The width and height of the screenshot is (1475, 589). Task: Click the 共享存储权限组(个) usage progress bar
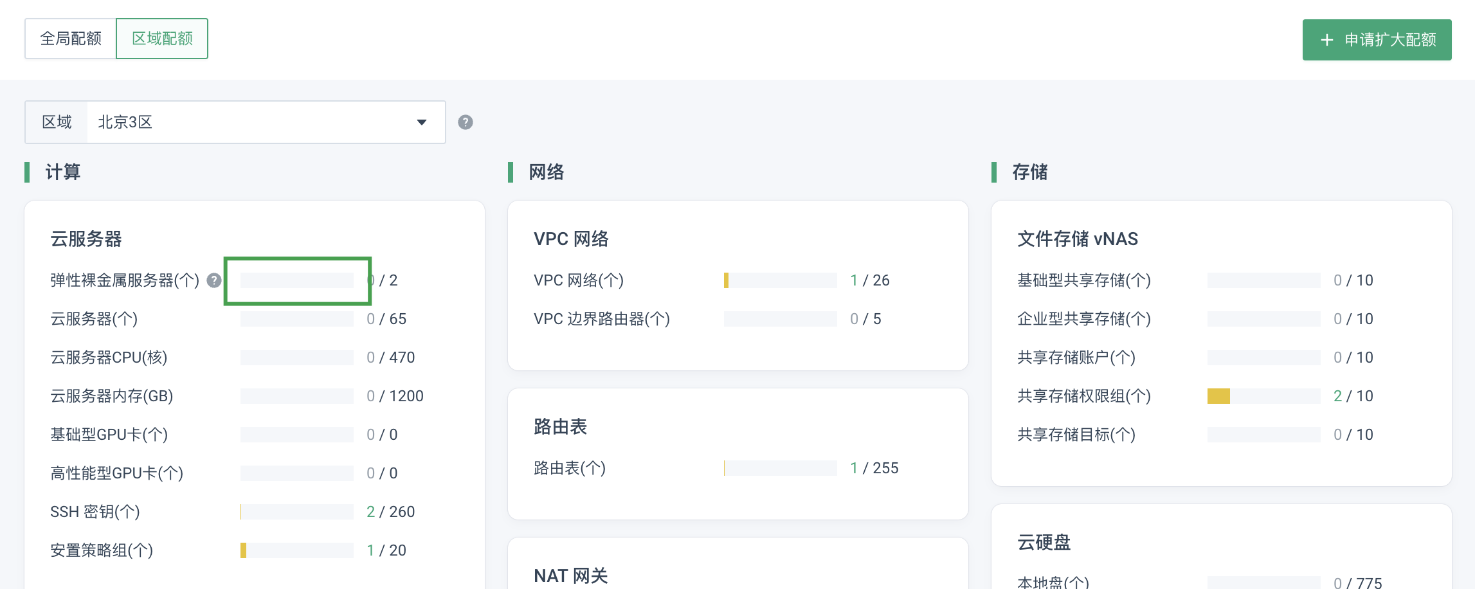pyautogui.click(x=1264, y=396)
